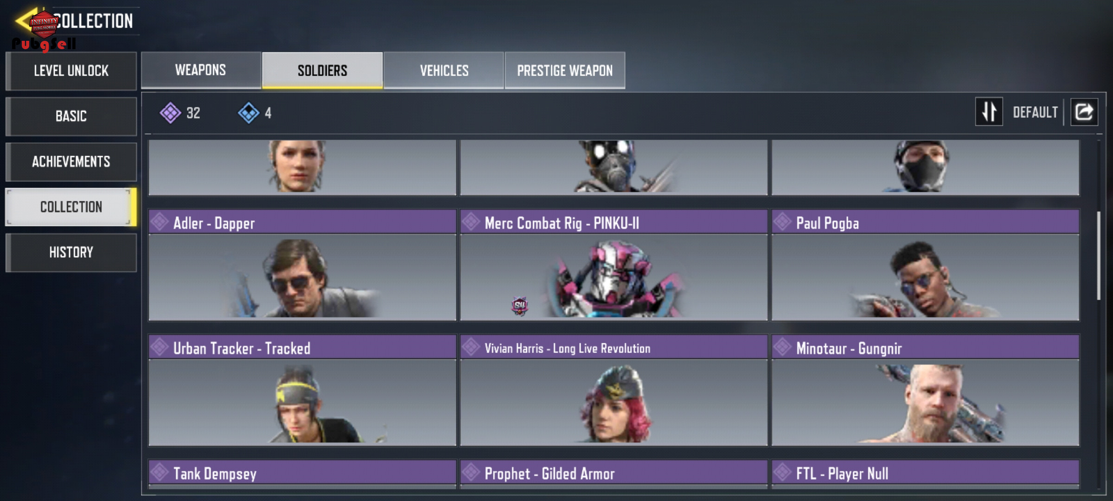Viewport: 1113px width, 501px height.
Task: Click the rarity diamond beside Paul Pogba
Action: click(783, 222)
